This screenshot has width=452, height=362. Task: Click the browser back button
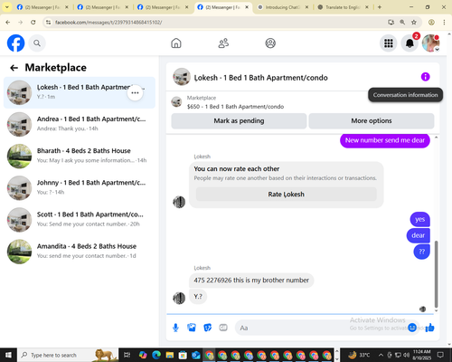tap(8, 22)
